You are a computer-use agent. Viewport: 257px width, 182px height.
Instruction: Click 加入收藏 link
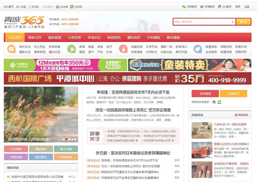[x=21, y=7]
